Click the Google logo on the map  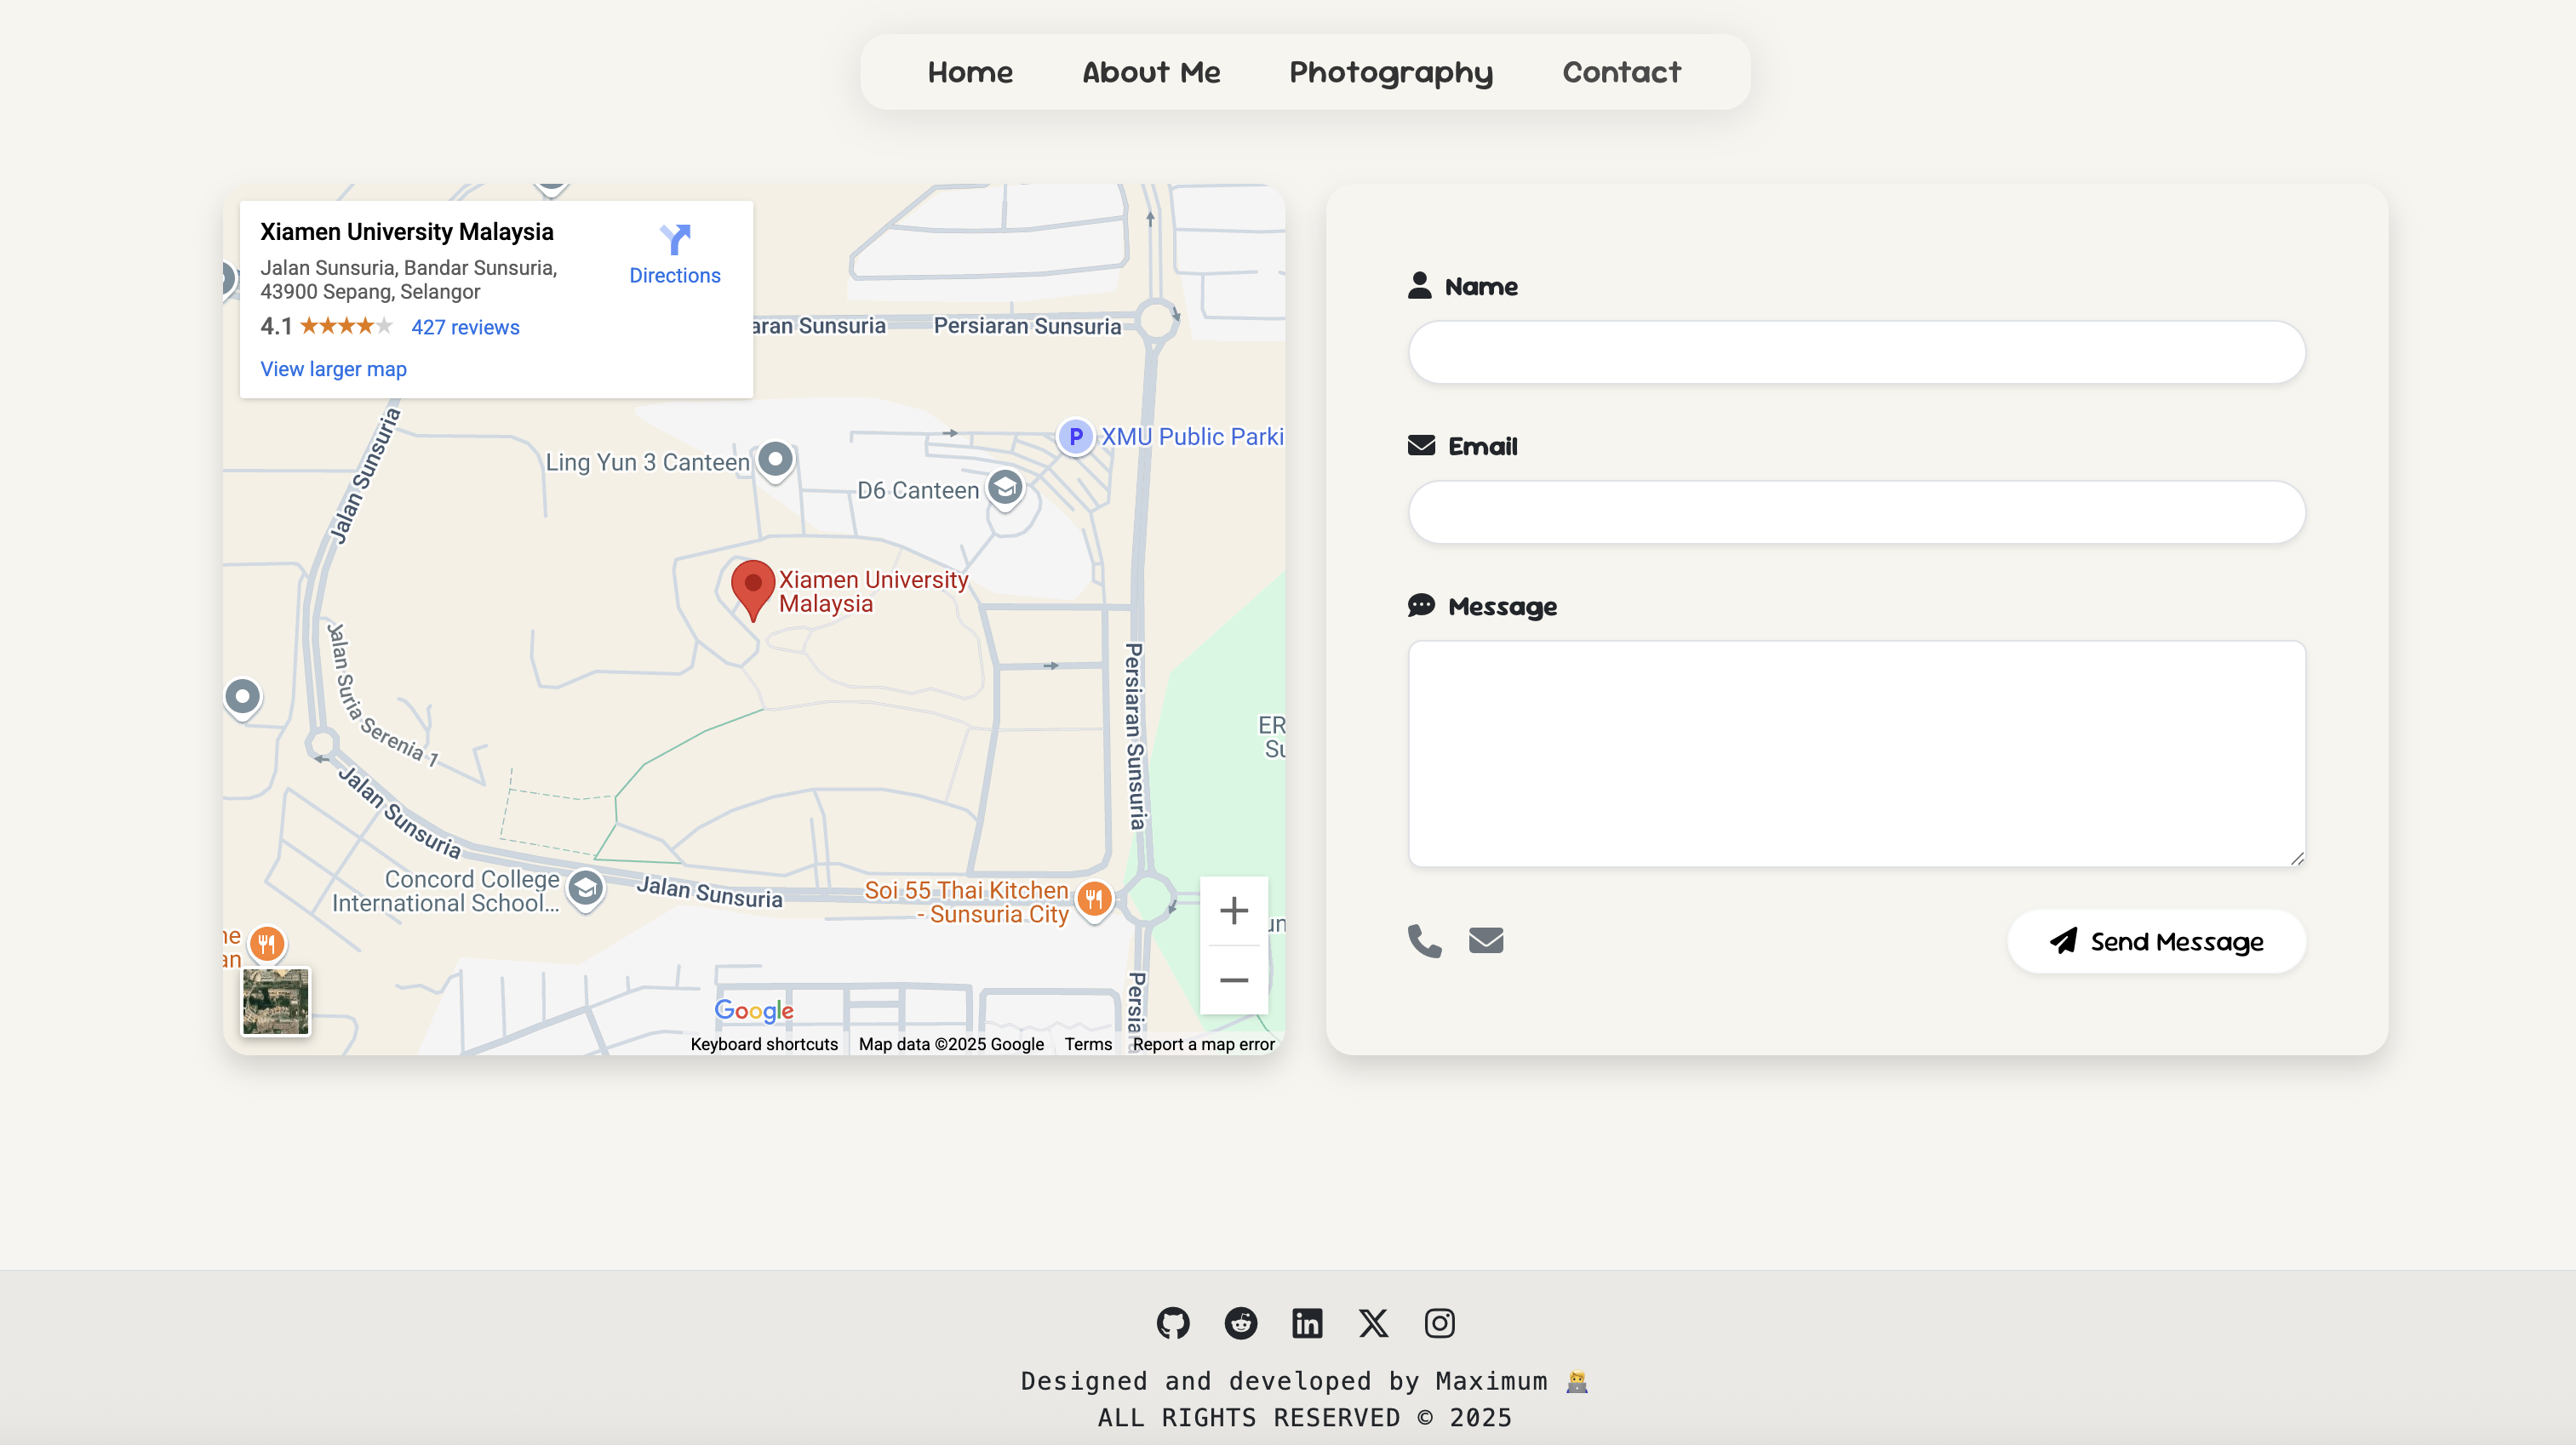tap(754, 1011)
